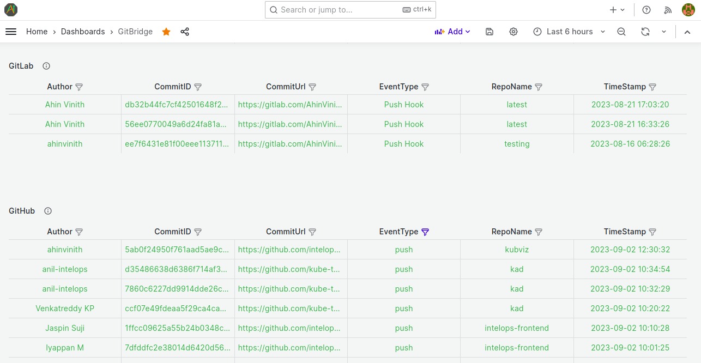Click repo name cell kubviz
This screenshot has height=363, width=701.
tap(517, 250)
